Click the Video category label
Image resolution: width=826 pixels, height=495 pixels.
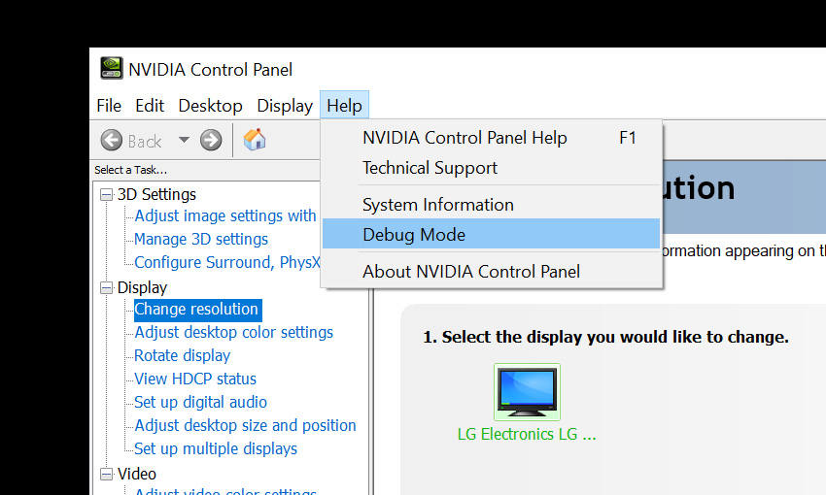136,474
